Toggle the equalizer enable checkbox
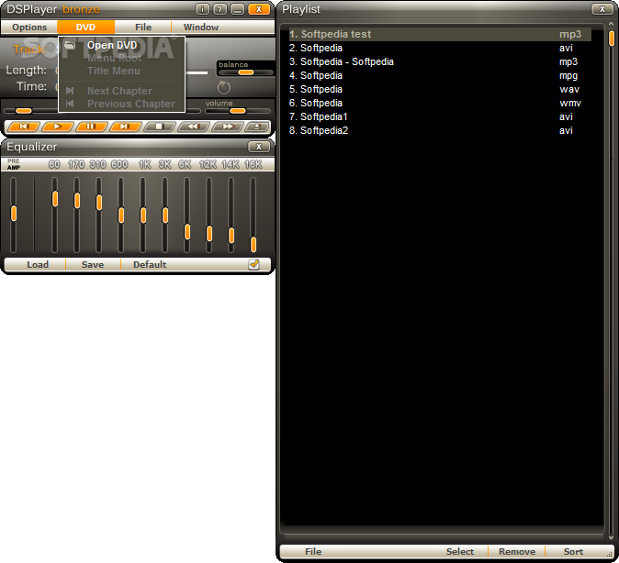This screenshot has width=619, height=563. click(x=253, y=264)
